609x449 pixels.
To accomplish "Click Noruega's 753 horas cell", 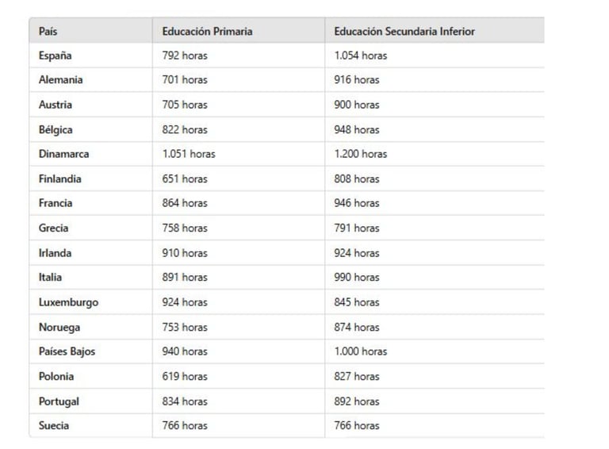I will [185, 327].
